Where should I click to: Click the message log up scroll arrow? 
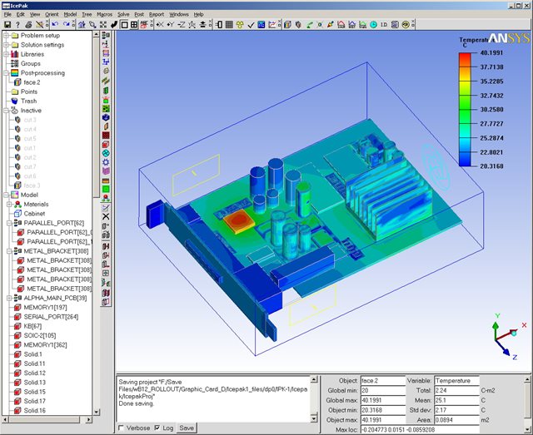(314, 379)
